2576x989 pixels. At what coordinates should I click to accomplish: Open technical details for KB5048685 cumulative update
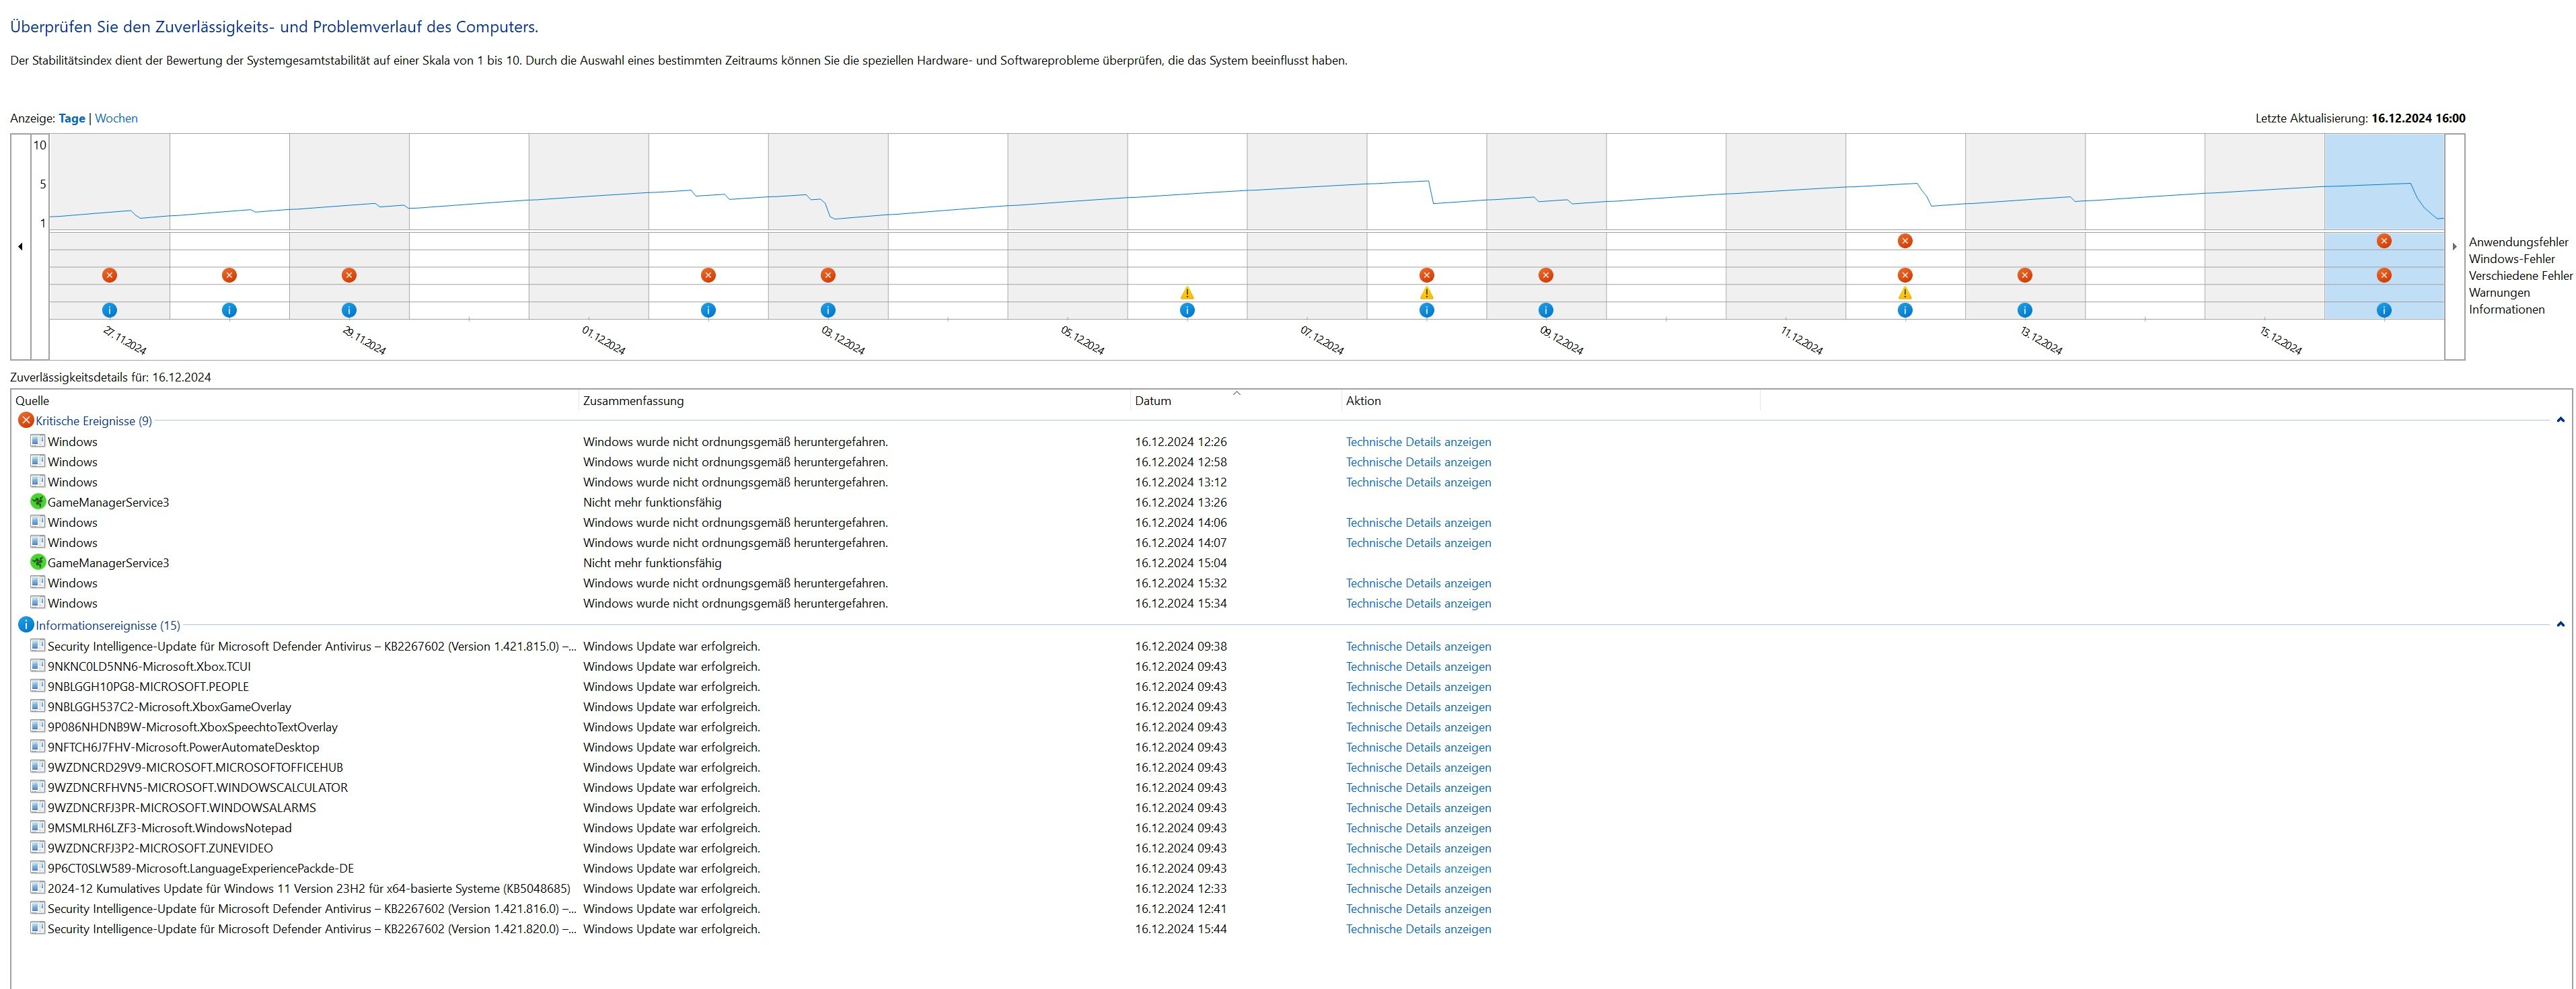pos(1417,888)
